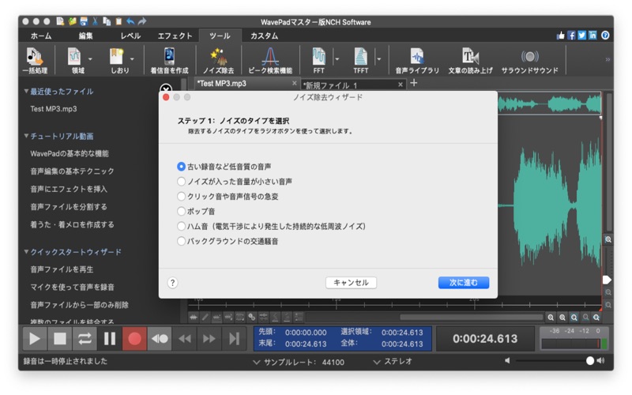
Task: Open recent file Test MP3.mp3 in sidebar
Action: coord(54,109)
